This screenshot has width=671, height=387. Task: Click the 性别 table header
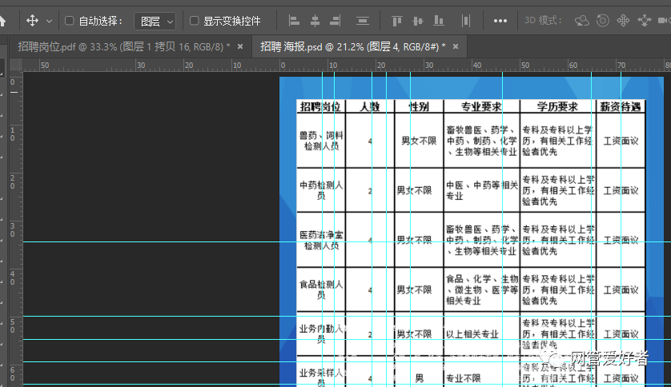point(419,107)
